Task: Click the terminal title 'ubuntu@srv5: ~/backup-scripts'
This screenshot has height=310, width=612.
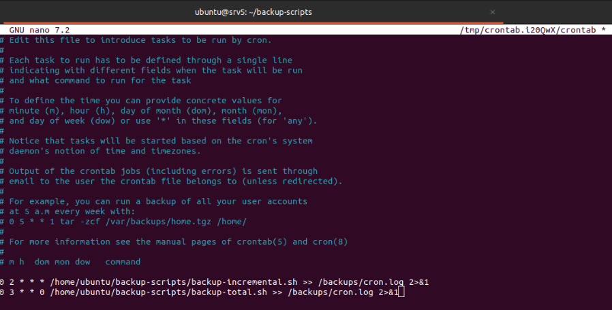Action: point(254,12)
